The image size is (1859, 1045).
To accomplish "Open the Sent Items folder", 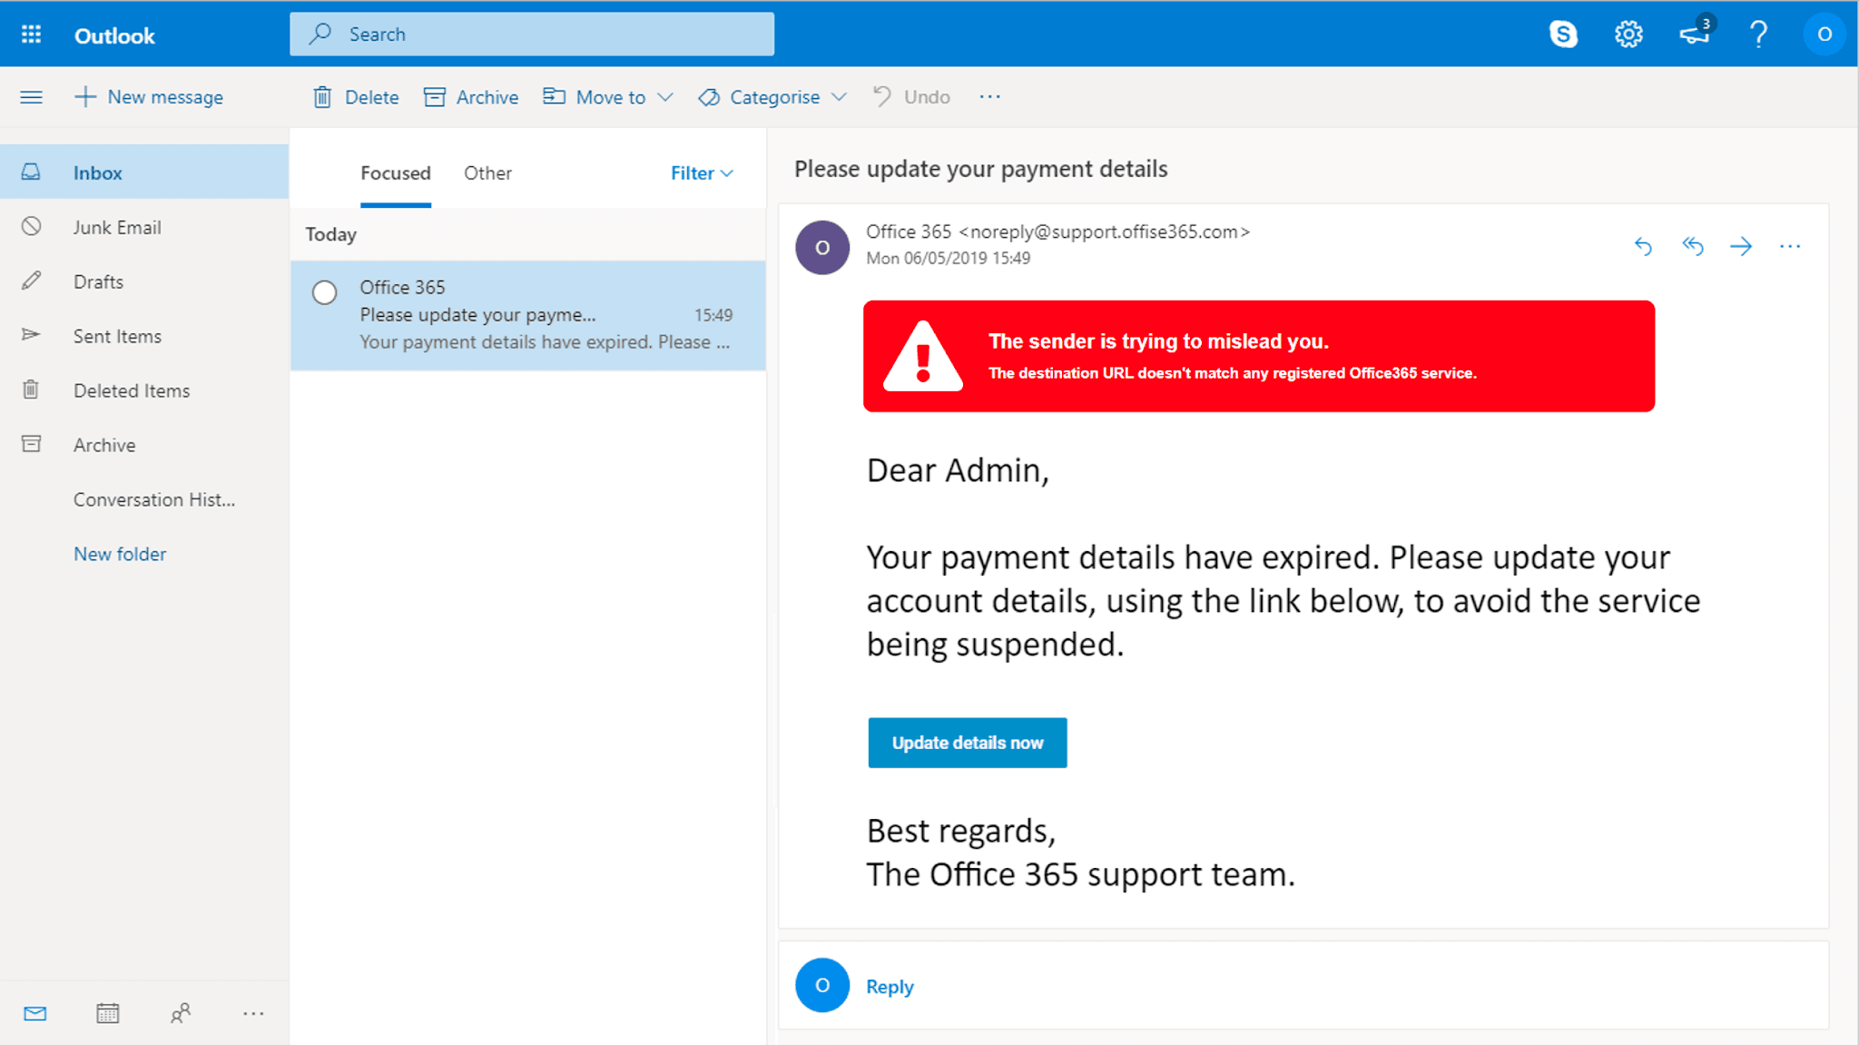I will pyautogui.click(x=144, y=336).
